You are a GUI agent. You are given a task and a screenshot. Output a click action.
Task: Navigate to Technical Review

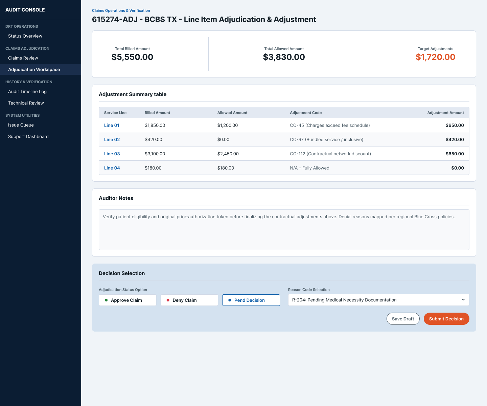(41, 103)
